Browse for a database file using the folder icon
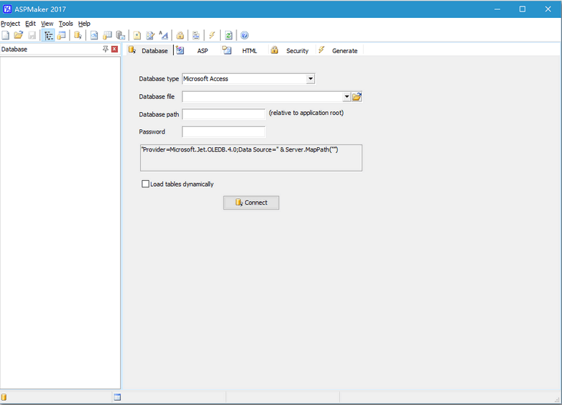The width and height of the screenshot is (562, 405). (357, 97)
